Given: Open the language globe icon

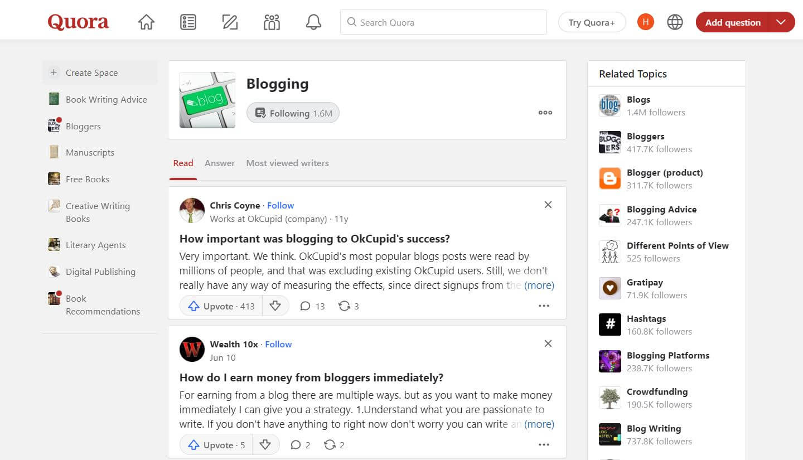Looking at the screenshot, I should pos(675,22).
